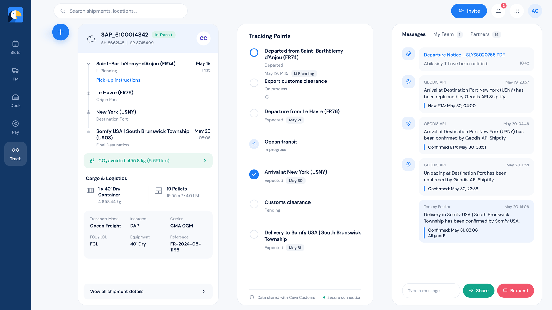Click the Secure connection status
Image resolution: width=552 pixels, height=310 pixels.
(342, 297)
